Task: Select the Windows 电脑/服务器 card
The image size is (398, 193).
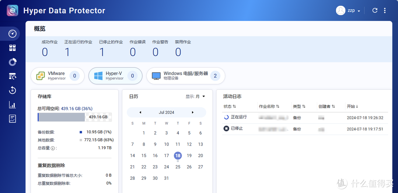Action: click(x=186, y=76)
